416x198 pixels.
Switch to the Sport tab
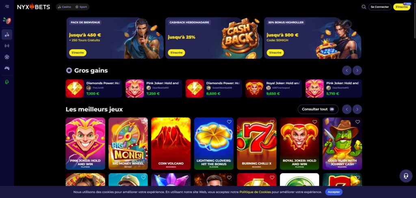point(81,7)
